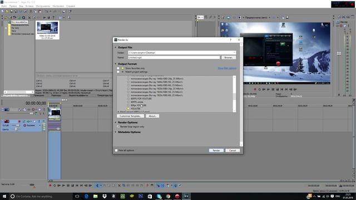Image resolution: width=356 pixels, height=200 pixels.
Task: Click the Cut scissors toolbar icon
Action: coord(31,11)
